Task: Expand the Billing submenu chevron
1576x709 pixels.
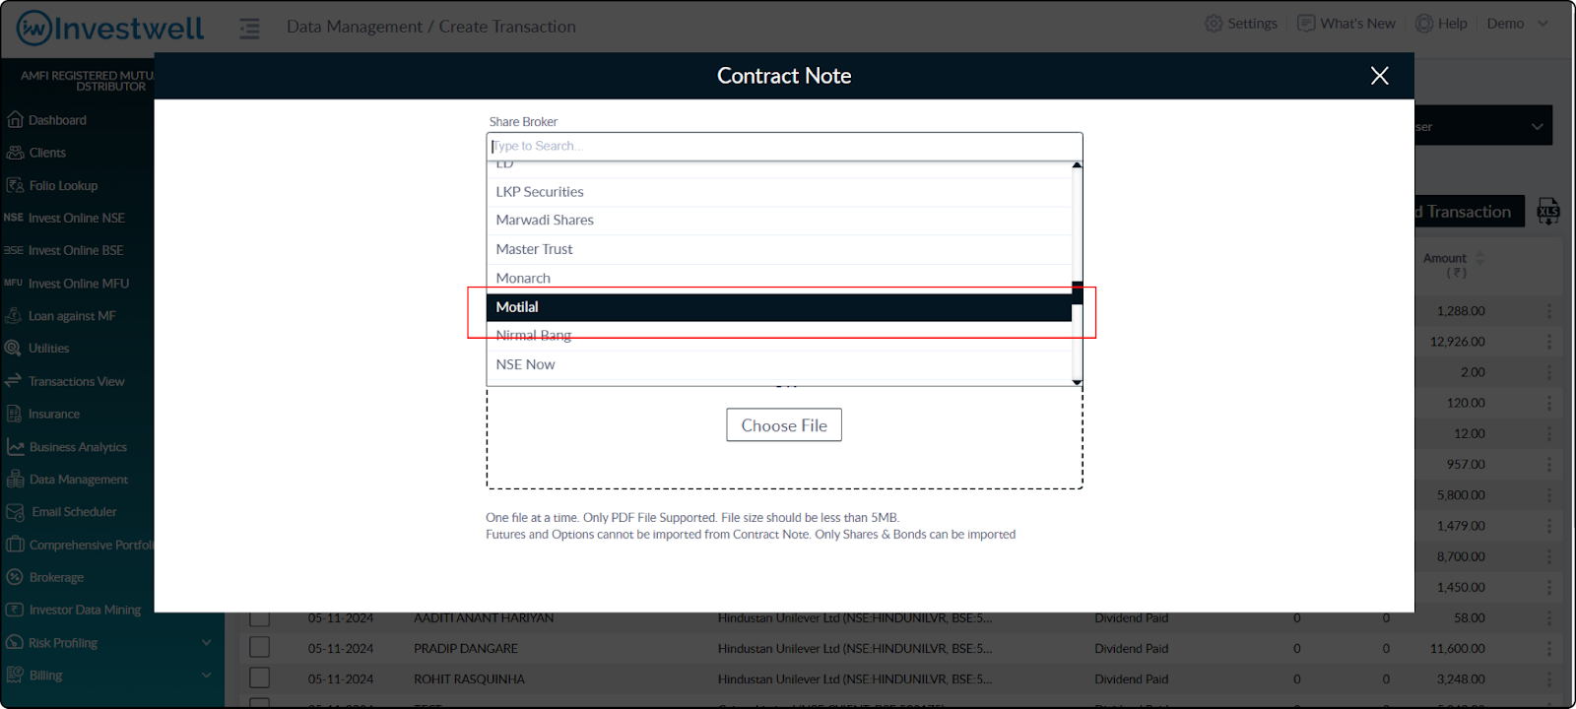Action: tap(207, 676)
